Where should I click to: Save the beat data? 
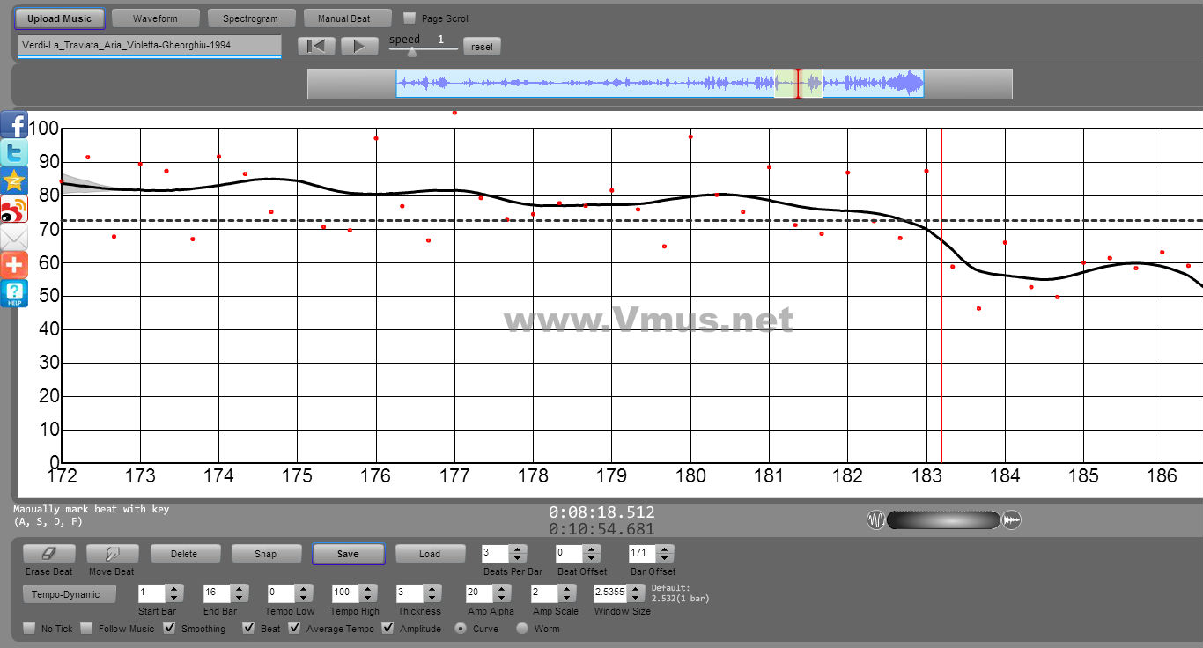[x=348, y=554]
